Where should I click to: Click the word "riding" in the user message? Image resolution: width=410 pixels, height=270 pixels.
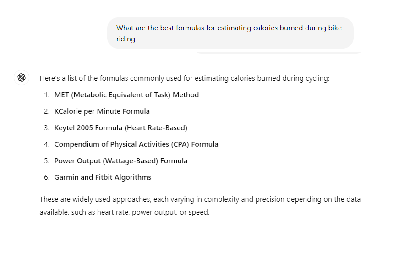(x=126, y=39)
